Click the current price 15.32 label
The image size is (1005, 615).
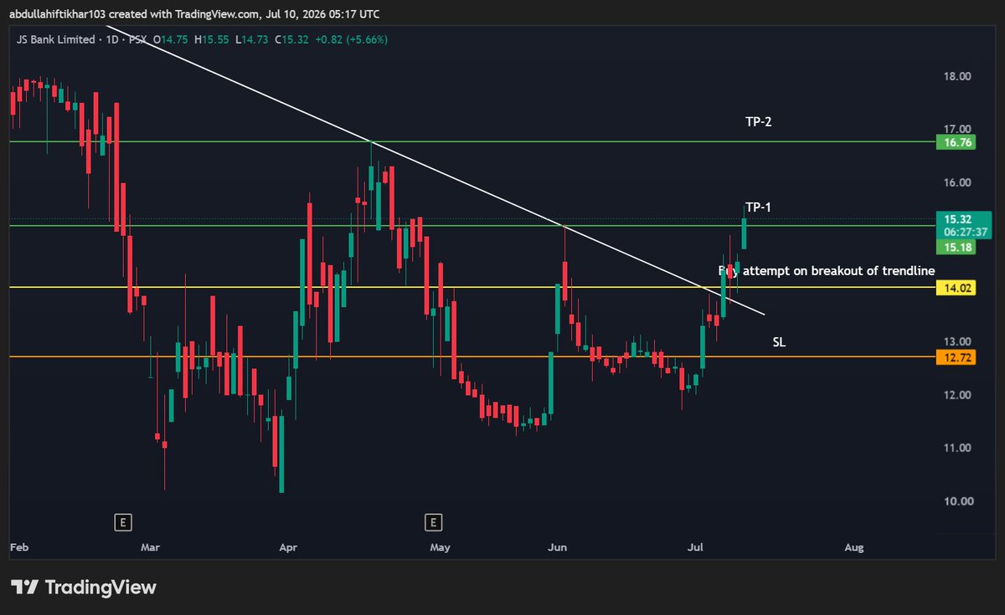click(x=959, y=219)
